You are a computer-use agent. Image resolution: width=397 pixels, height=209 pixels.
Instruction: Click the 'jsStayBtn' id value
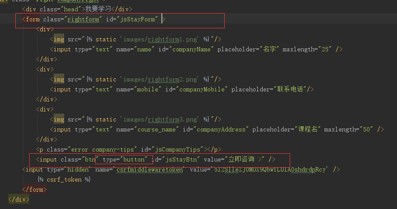[181, 159]
